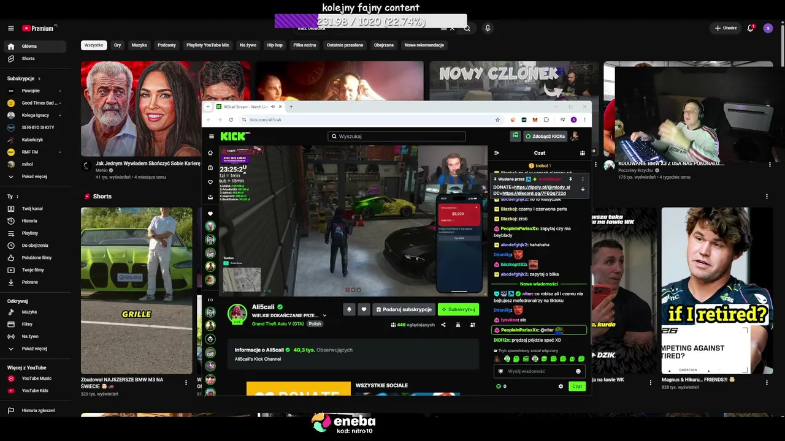The height and width of the screenshot is (441, 785).
Task: Toggle follow heart for Ali5cali
Action: point(364,309)
